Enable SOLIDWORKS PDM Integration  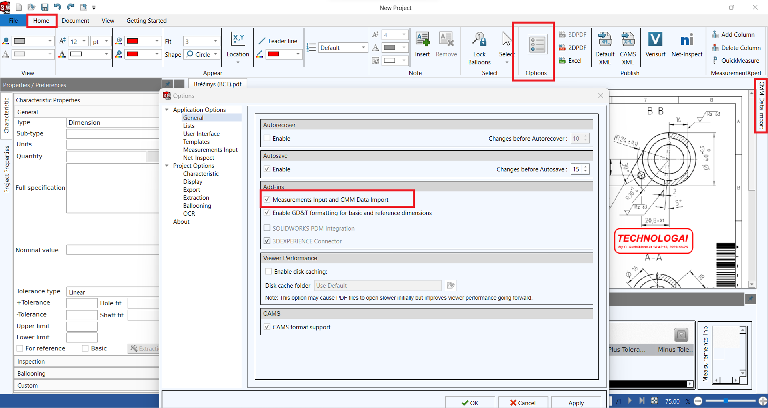point(267,228)
